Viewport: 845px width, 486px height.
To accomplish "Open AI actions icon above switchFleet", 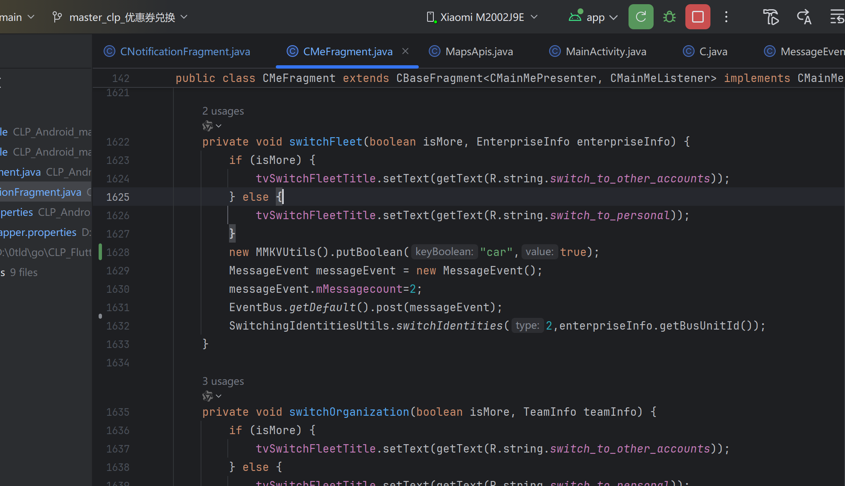I will pyautogui.click(x=211, y=125).
